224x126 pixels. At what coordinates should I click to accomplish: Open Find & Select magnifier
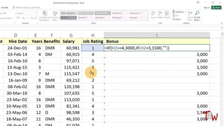tap(197, 16)
